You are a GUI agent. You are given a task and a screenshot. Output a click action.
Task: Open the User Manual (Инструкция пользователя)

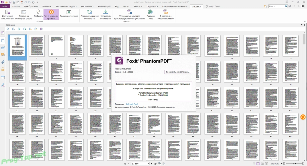pos(7,15)
